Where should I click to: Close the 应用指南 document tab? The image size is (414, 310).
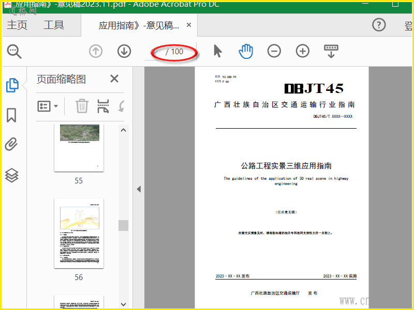tap(189, 25)
